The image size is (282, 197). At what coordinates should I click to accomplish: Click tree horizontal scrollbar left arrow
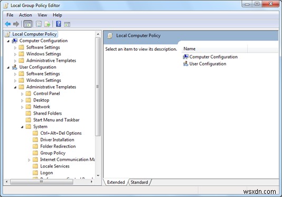click(x=7, y=182)
